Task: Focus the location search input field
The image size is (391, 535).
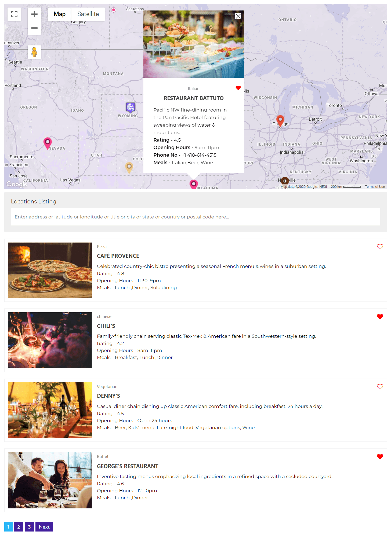Action: (x=195, y=217)
